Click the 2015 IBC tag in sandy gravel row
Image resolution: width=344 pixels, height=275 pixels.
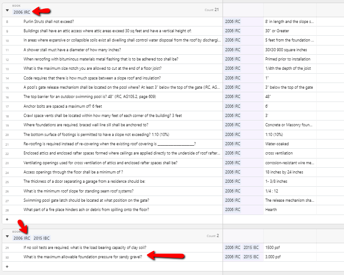[x=251, y=257]
